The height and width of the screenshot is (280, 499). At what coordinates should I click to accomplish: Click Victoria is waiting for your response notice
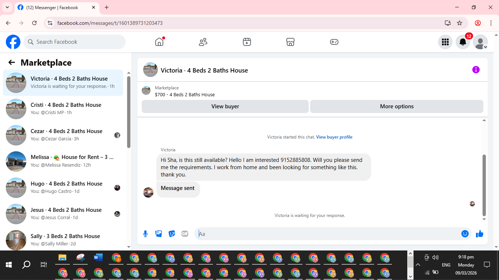[310, 215]
